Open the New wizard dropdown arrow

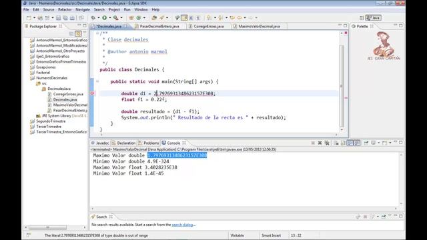point(34,18)
